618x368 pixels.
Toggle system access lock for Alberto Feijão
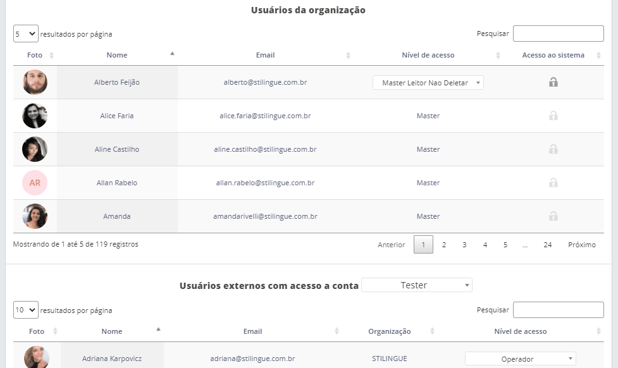[x=553, y=82]
